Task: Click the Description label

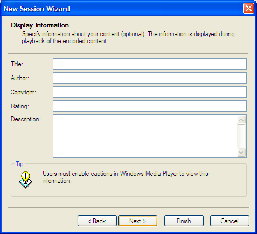Action: click(x=26, y=119)
